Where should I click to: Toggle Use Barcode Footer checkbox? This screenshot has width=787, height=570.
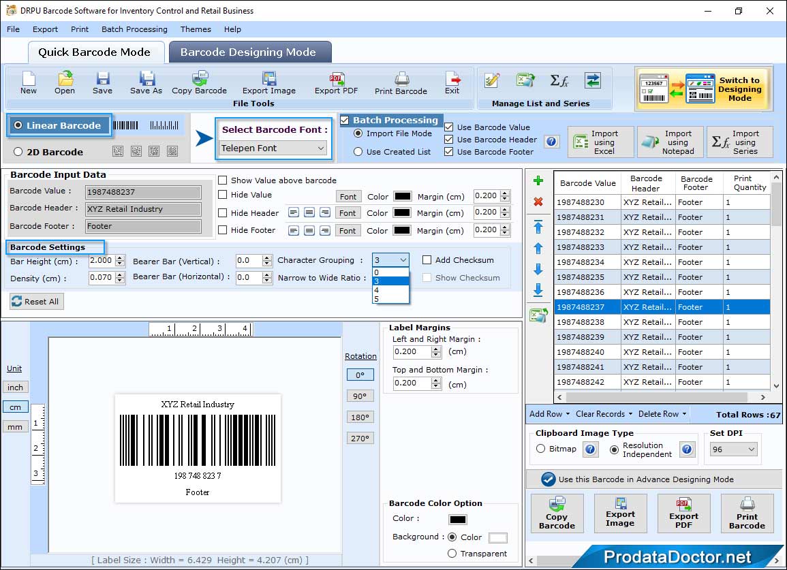449,152
